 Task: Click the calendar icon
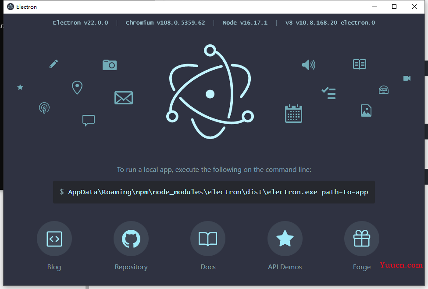tap(294, 114)
